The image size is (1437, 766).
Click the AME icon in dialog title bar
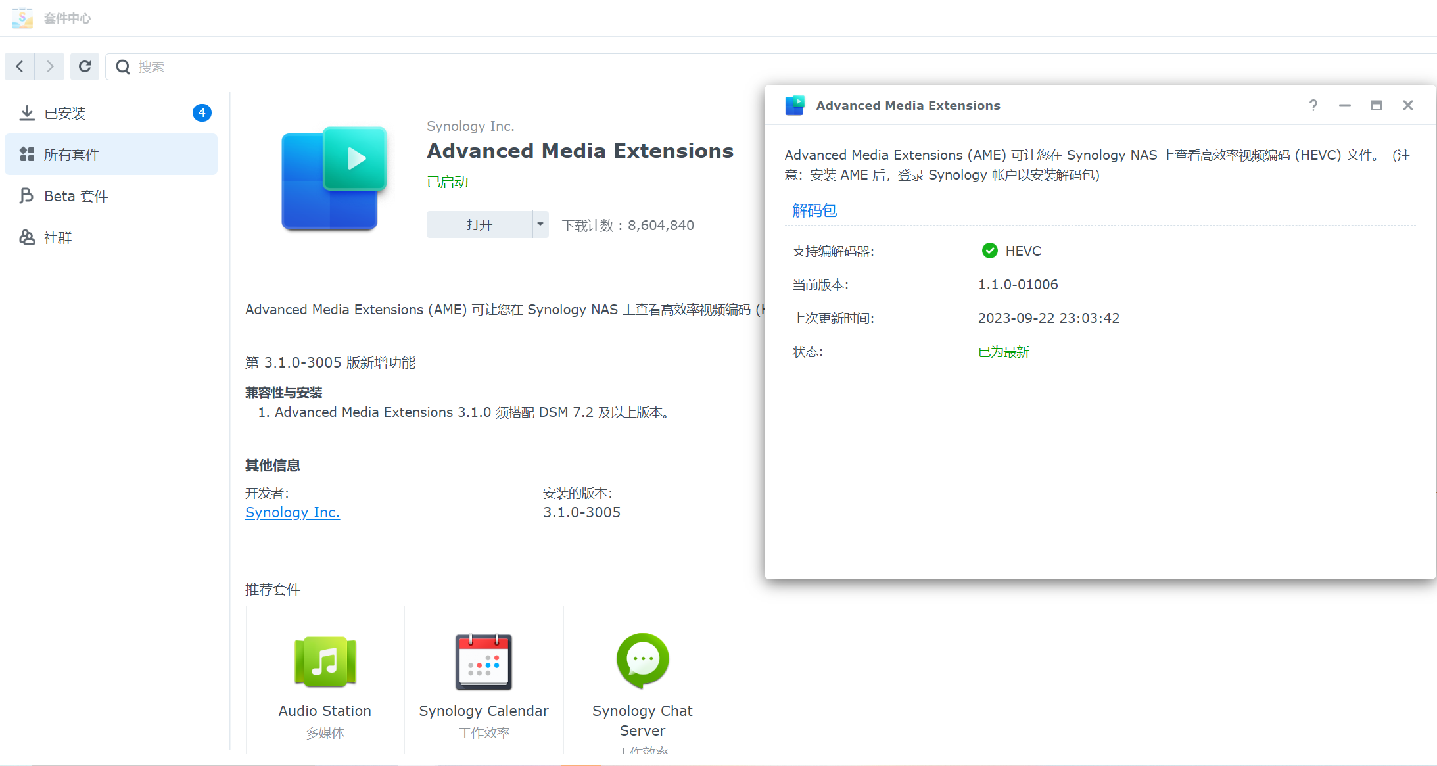point(795,105)
